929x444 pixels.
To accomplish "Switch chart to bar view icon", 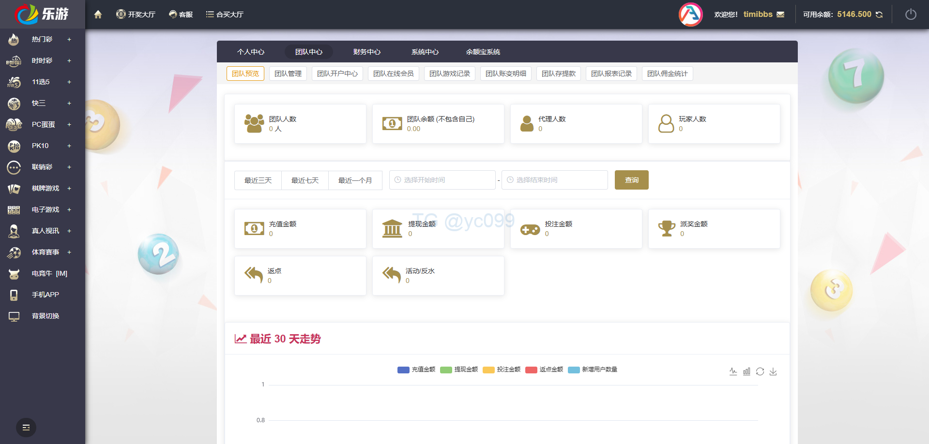I will tap(746, 371).
